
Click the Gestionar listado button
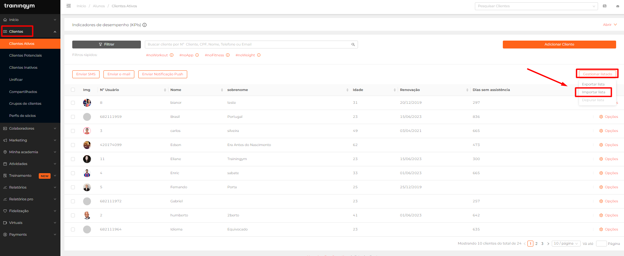click(597, 74)
